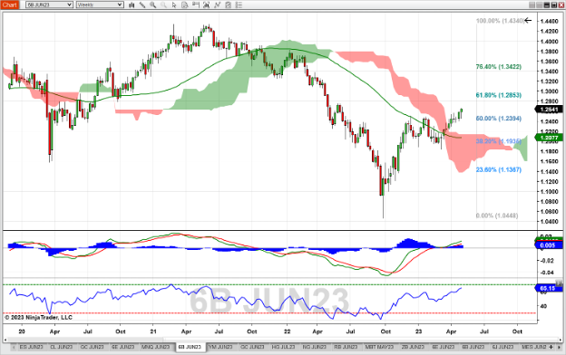Screen dimensions: 566x355
Task: Select the 76.40% (1.3422) Fibonacci label
Action: pyautogui.click(x=499, y=67)
